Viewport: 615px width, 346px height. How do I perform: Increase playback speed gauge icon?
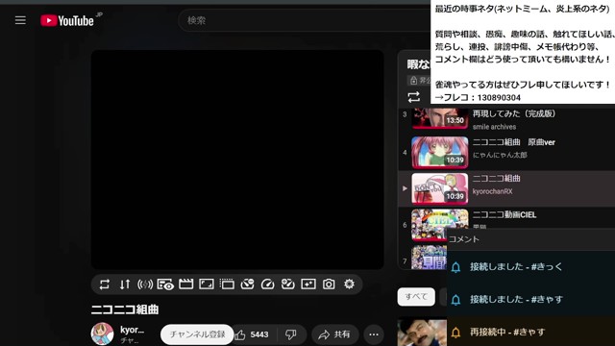(288, 284)
